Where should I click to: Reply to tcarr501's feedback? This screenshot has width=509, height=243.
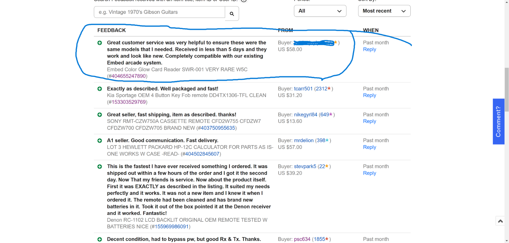click(369, 95)
